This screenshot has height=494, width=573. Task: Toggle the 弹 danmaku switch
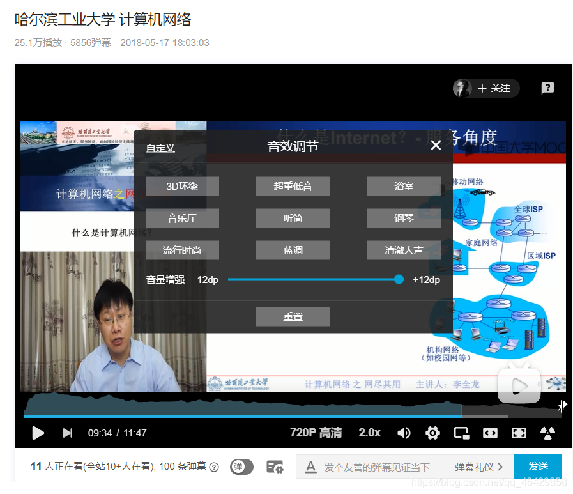click(241, 467)
